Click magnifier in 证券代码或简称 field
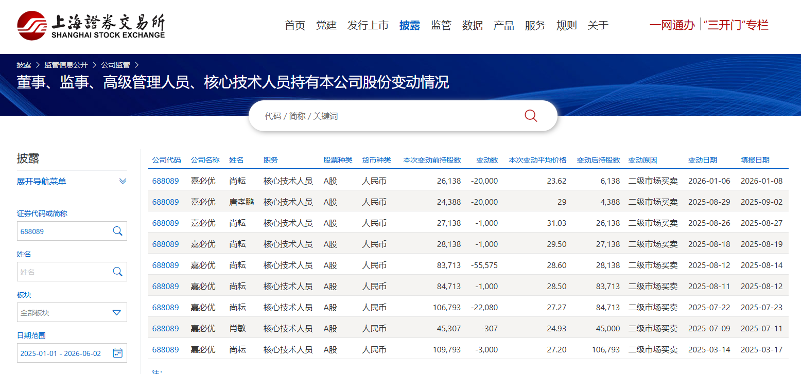801x374 pixels. (117, 231)
